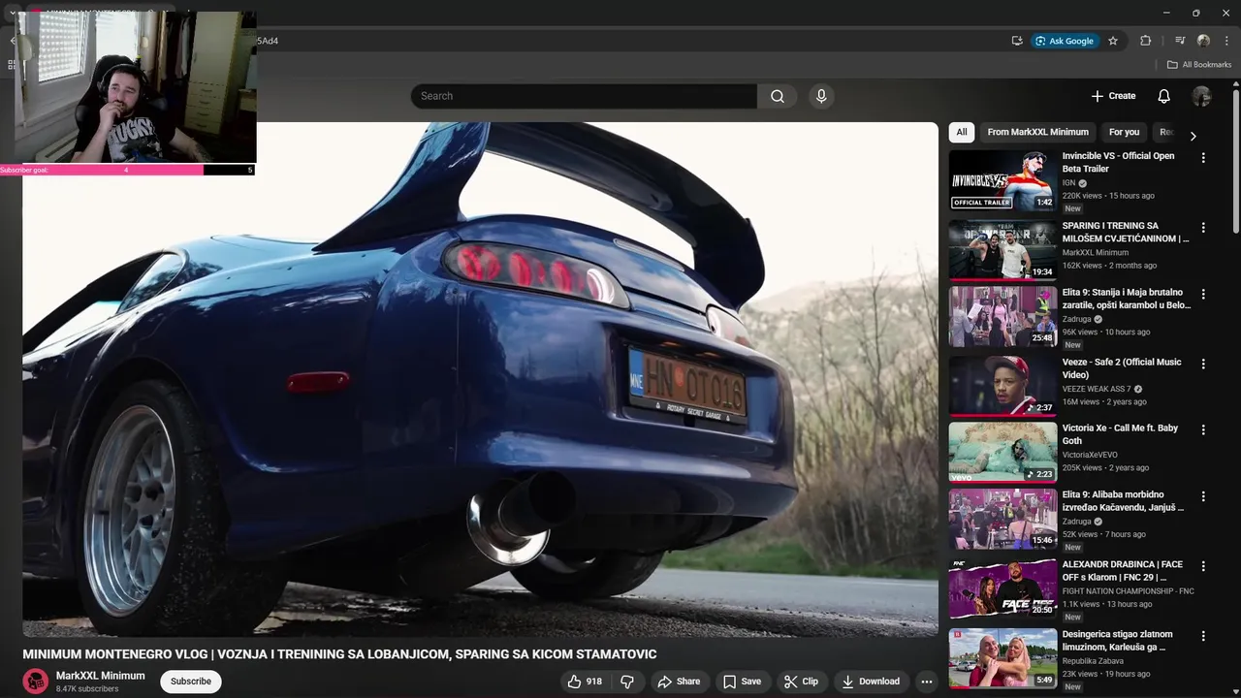Open YouTube notifications bell
This screenshot has width=1241, height=698.
(x=1163, y=96)
